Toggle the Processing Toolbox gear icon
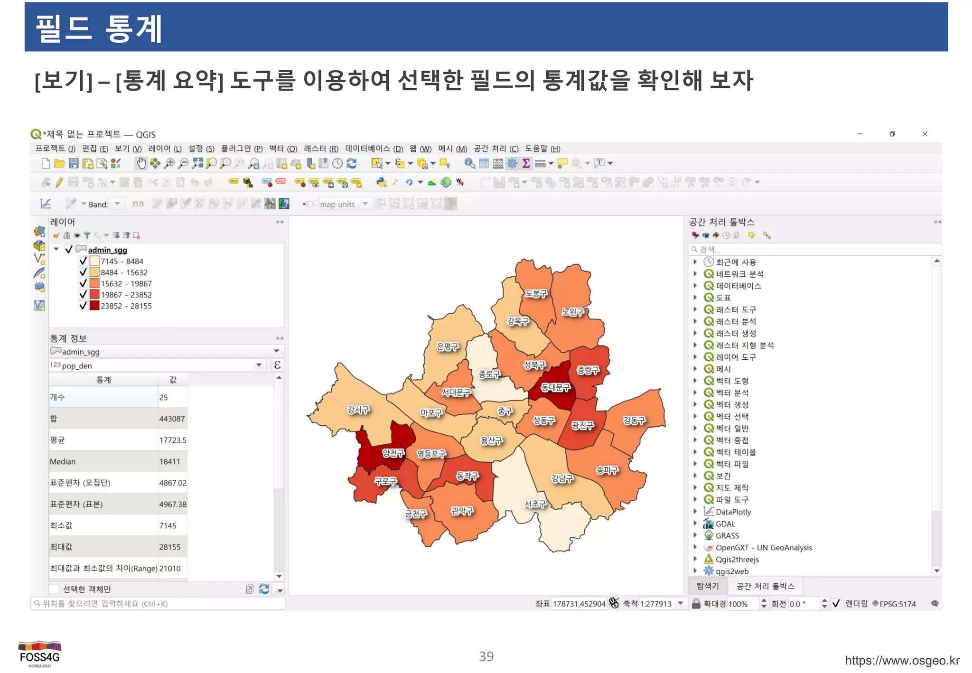The image size is (972, 673). tap(512, 163)
